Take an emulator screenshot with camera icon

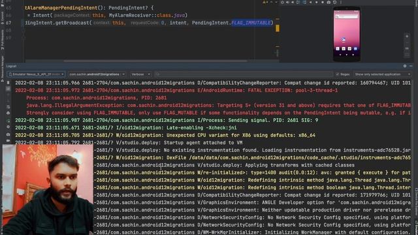[329, 2]
